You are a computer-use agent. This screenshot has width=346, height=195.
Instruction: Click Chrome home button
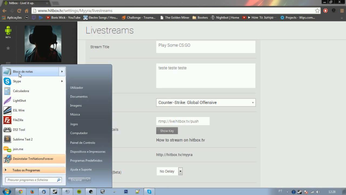click(26, 11)
